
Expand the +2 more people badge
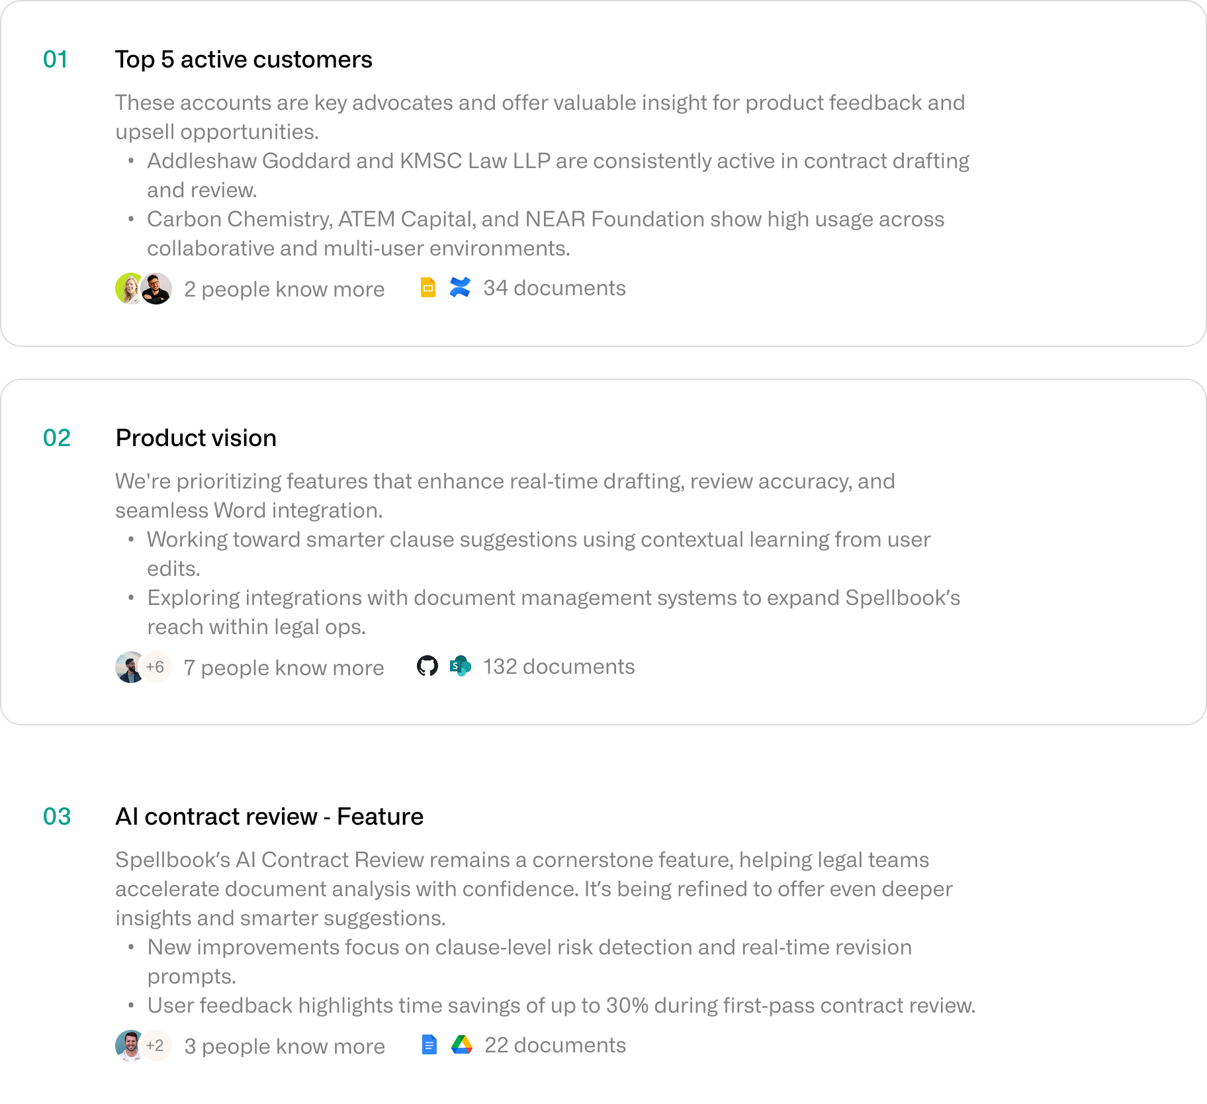(x=156, y=1045)
